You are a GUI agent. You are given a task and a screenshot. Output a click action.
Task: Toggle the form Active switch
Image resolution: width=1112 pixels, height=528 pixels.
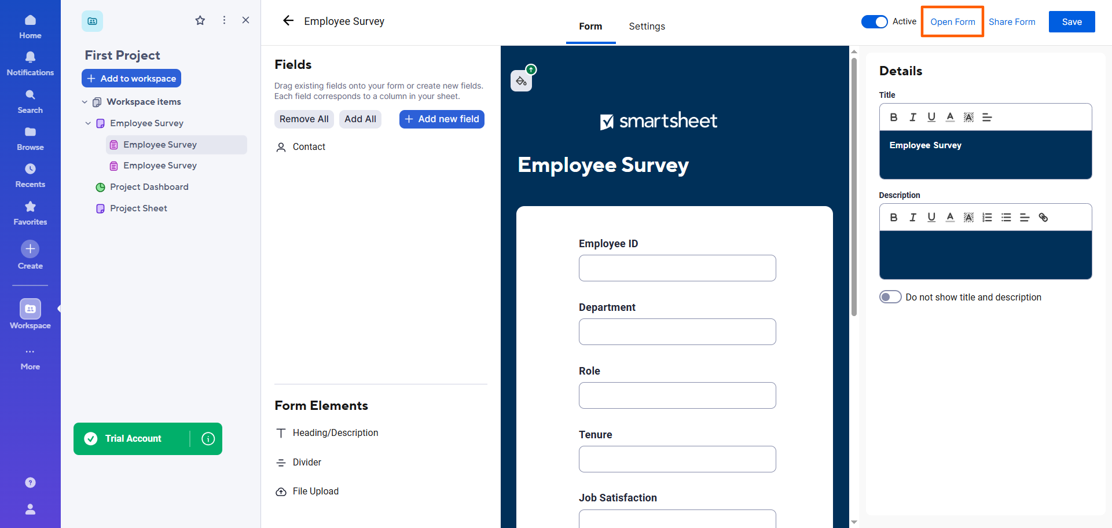point(874,21)
